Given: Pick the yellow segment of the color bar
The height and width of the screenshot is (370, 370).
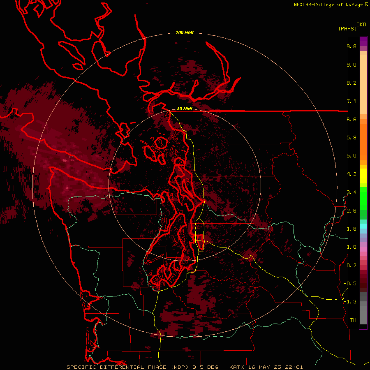Looking at the screenshot, I should point(363,176).
